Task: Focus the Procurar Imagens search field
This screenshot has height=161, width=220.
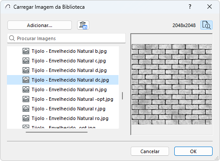Action: point(66,38)
